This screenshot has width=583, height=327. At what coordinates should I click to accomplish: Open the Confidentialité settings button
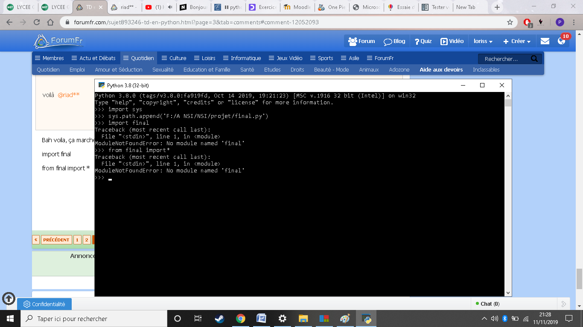tap(44, 304)
